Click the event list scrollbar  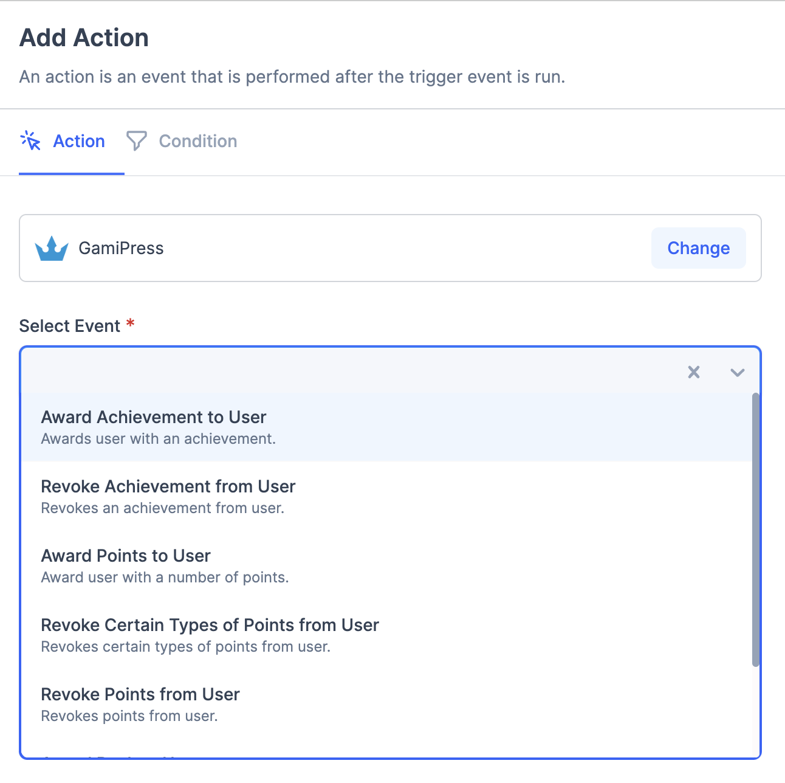(x=755, y=529)
